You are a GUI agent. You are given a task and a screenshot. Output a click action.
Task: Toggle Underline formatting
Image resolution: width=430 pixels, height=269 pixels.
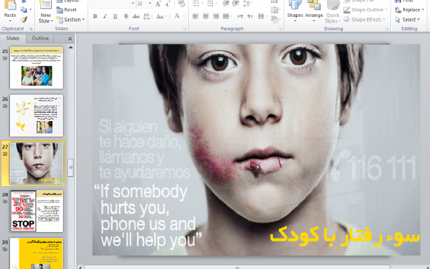tap(115, 16)
